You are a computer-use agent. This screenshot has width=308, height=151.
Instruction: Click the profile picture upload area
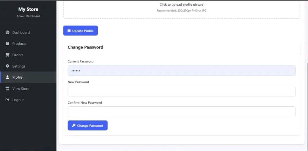(181, 9)
